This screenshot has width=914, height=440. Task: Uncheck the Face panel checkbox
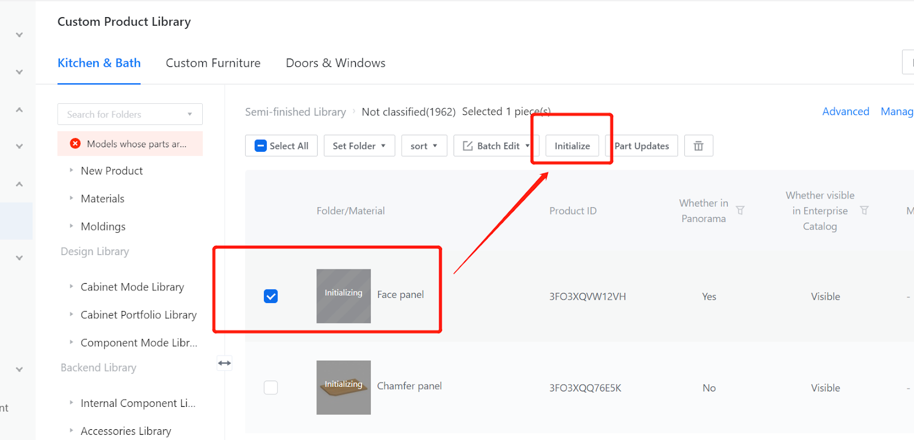[x=271, y=296]
